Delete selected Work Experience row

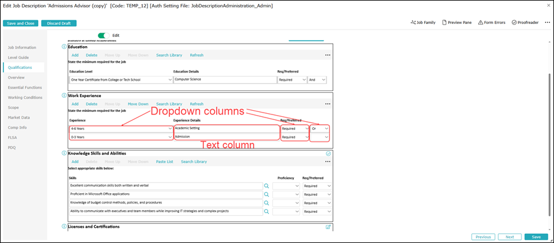click(x=92, y=104)
